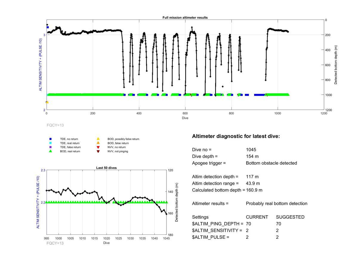Click the x-axis tick '1045' on Last 50 dives chart
Viewport: 358px width, 264px height.
[166, 238]
